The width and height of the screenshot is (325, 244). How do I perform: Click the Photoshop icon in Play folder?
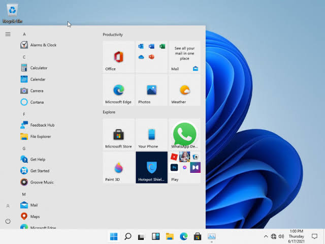[x=174, y=167]
